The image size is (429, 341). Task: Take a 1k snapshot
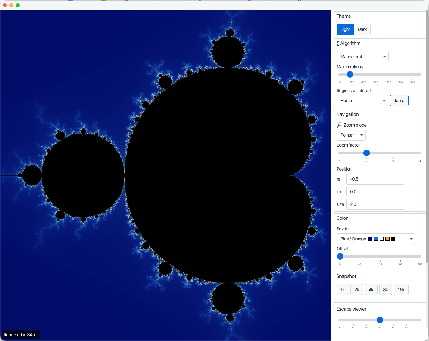click(342, 290)
